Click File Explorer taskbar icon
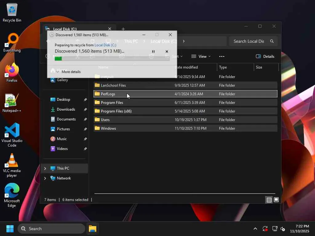The image size is (315, 236). point(93,229)
